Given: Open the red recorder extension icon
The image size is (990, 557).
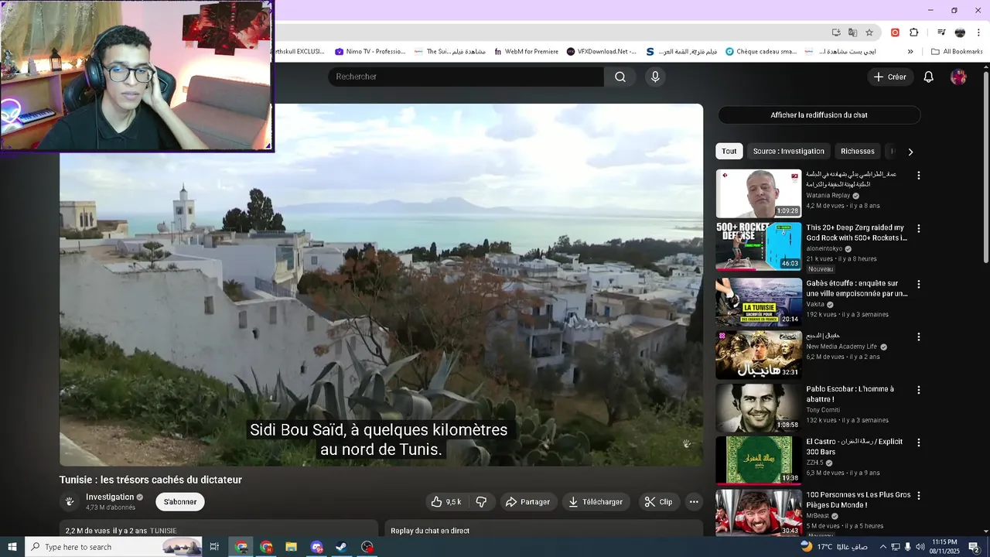Looking at the screenshot, I should coord(895,32).
